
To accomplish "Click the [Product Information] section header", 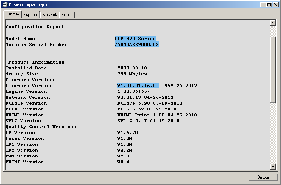I will coord(36,62).
